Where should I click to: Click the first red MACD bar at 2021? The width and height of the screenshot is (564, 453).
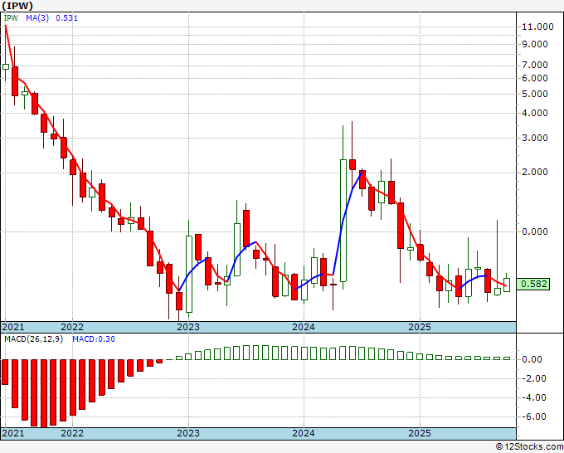[5, 372]
